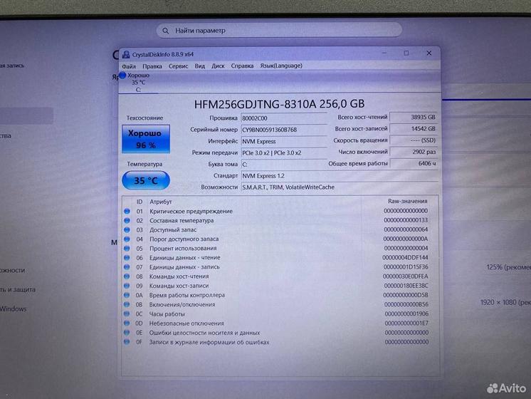Click status icon for Часы работы row
The height and width of the screenshot is (399, 531).
pos(127,313)
